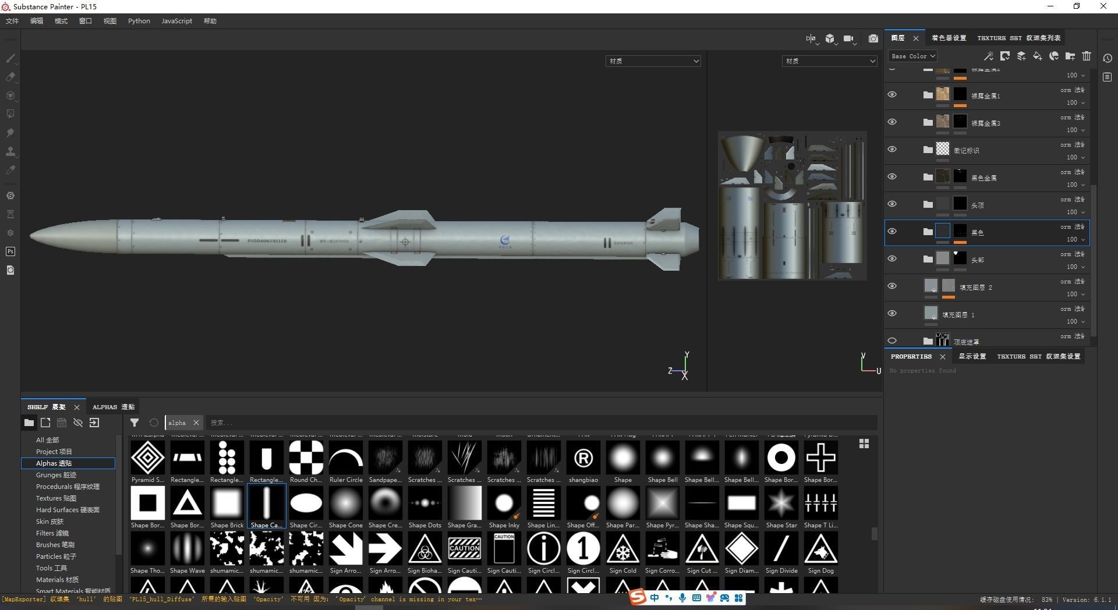Open the 文件 menu
1118x610 pixels.
coord(12,21)
